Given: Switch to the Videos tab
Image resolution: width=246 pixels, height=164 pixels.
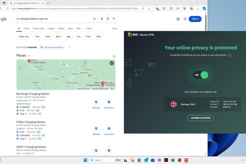Looking at the screenshot, I should [x=61, y=28].
